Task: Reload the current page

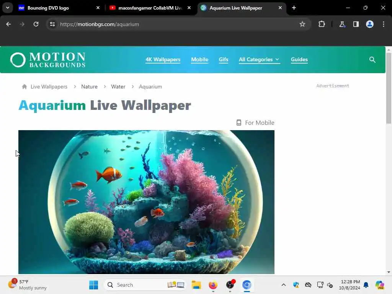Action: pyautogui.click(x=36, y=24)
